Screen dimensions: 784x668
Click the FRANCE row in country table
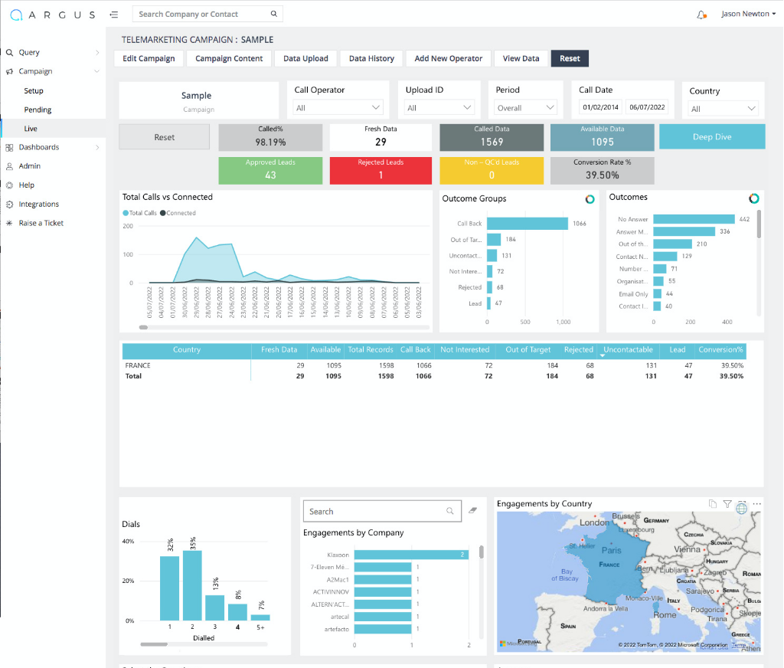click(434, 365)
